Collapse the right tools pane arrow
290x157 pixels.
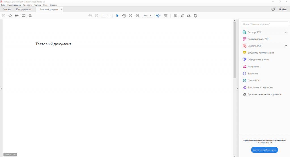[237, 88]
